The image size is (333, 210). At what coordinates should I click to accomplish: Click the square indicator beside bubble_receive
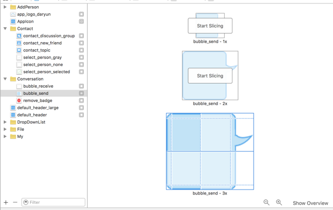(82, 86)
